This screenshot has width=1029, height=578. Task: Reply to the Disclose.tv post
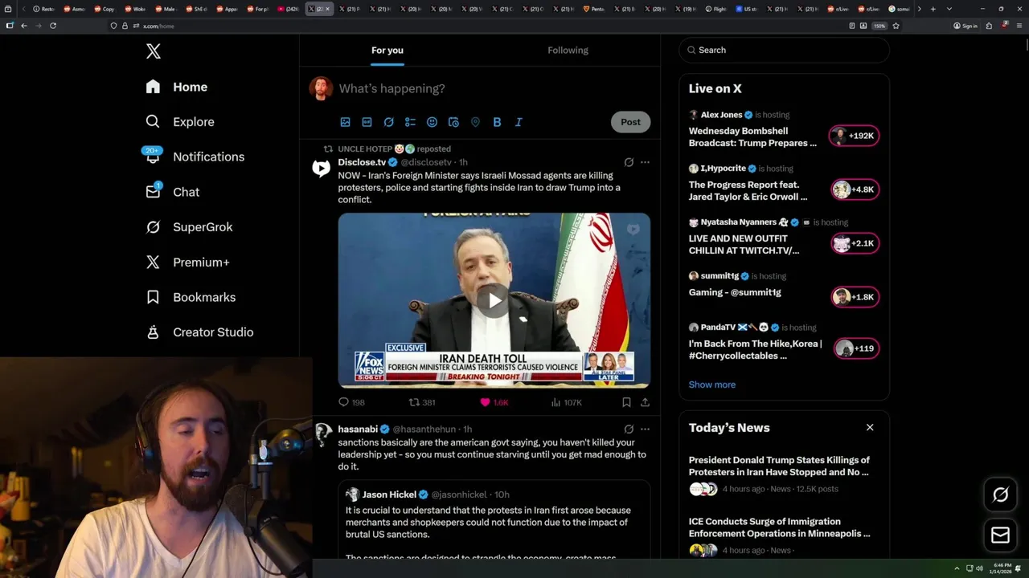point(351,402)
